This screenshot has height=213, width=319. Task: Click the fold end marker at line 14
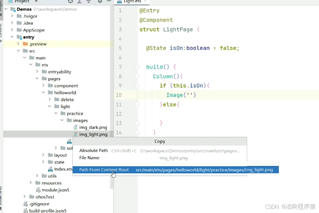click(137, 133)
